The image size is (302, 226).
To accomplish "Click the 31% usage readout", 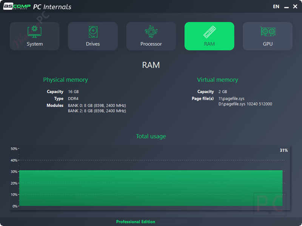I will (284, 150).
